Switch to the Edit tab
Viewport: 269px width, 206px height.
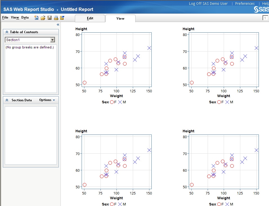(x=90, y=18)
